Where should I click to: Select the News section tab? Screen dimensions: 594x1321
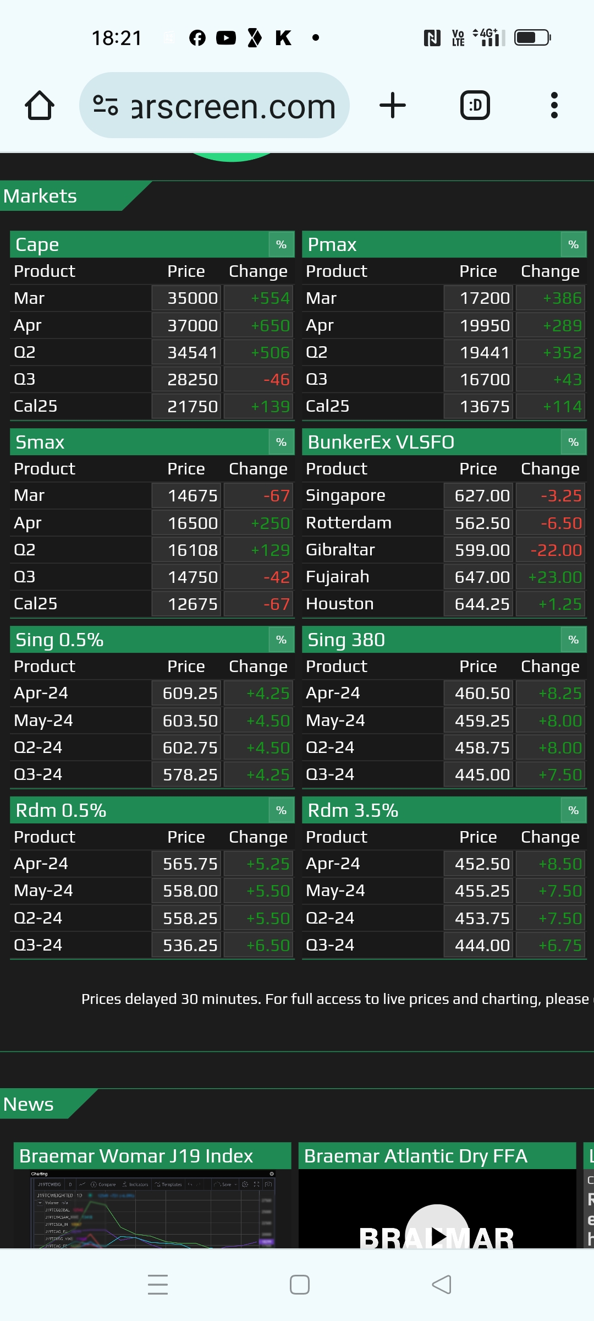29,1105
